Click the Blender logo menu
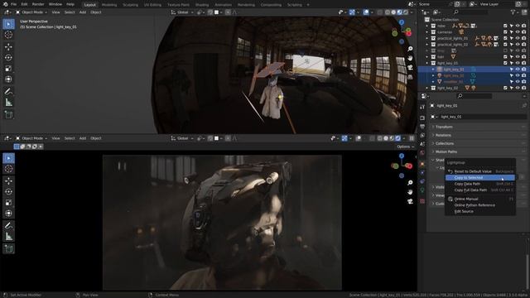530x298 pixels. [x=5, y=4]
